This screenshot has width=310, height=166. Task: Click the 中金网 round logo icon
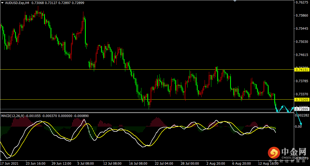274,153
